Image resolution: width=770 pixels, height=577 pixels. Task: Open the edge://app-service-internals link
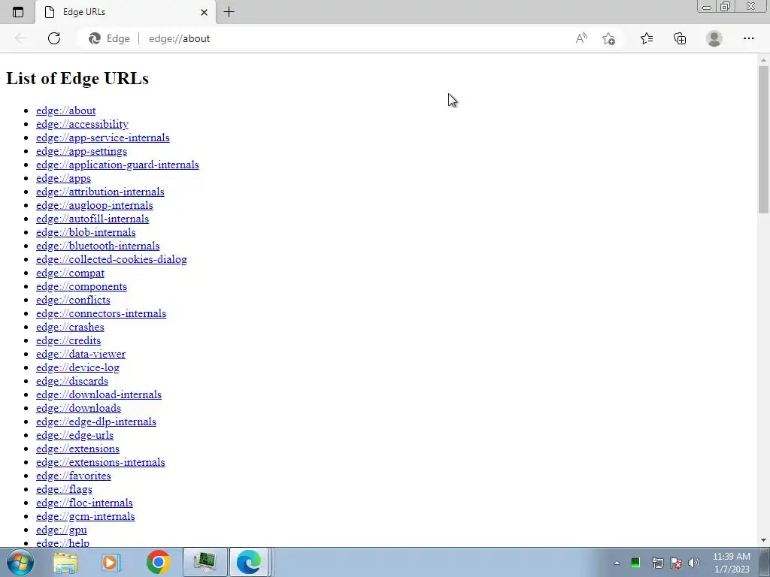[102, 138]
